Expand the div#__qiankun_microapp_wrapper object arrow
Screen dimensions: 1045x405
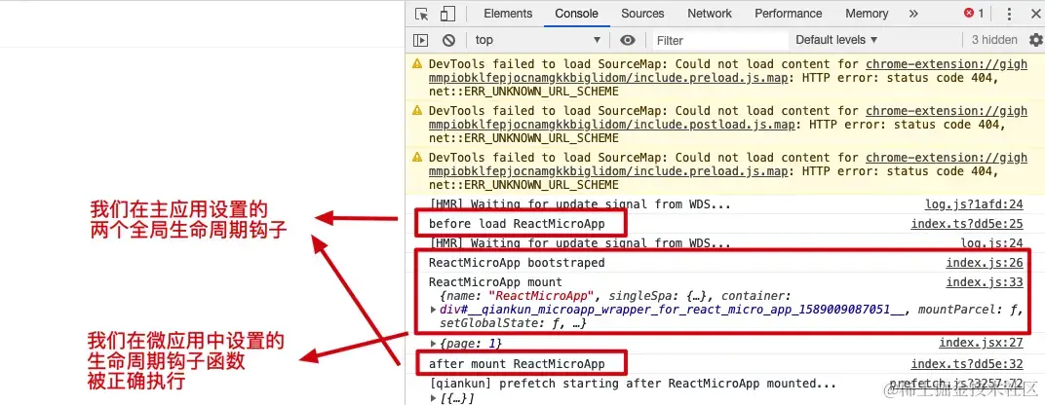click(x=434, y=309)
